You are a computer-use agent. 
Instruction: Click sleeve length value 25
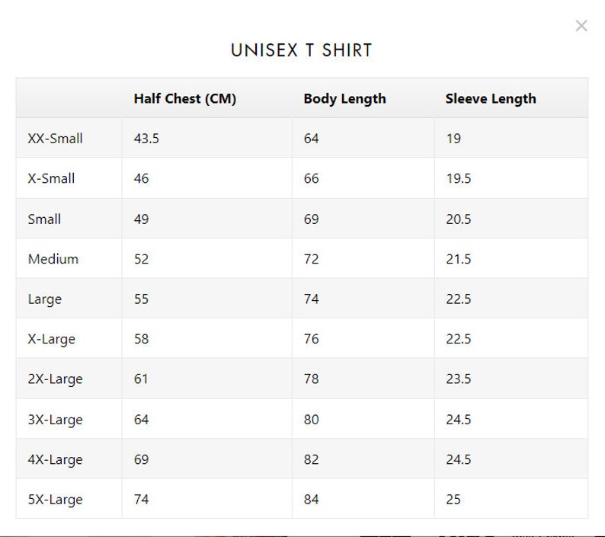[453, 500]
